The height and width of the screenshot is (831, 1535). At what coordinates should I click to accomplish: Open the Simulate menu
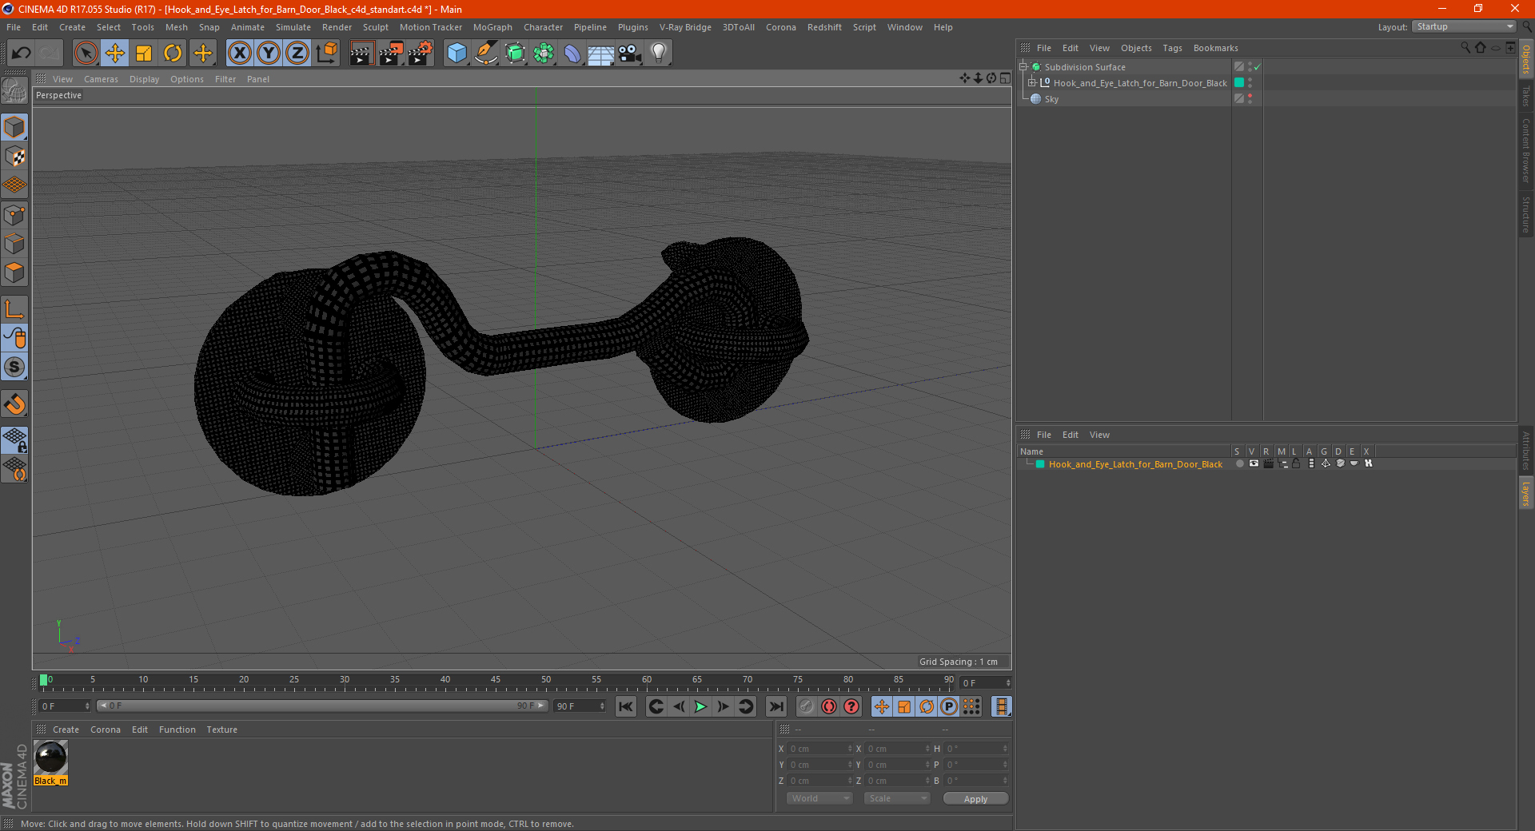pos(293,27)
